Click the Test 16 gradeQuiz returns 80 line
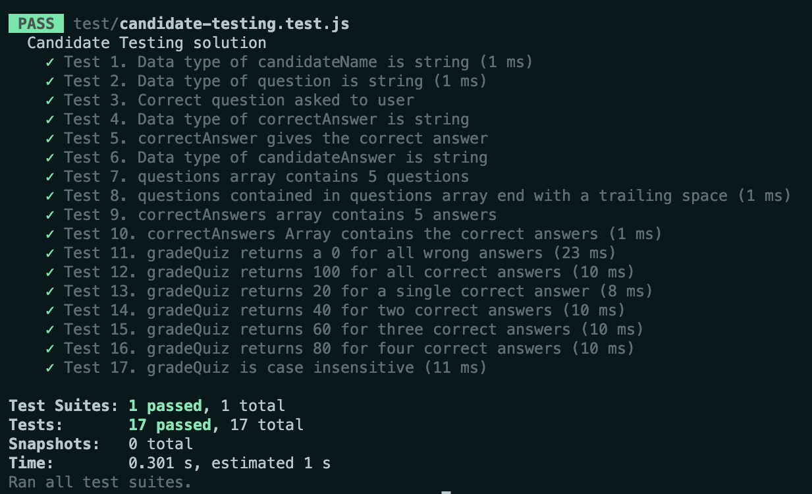Screen dimensions: 812x494 (x=348, y=349)
